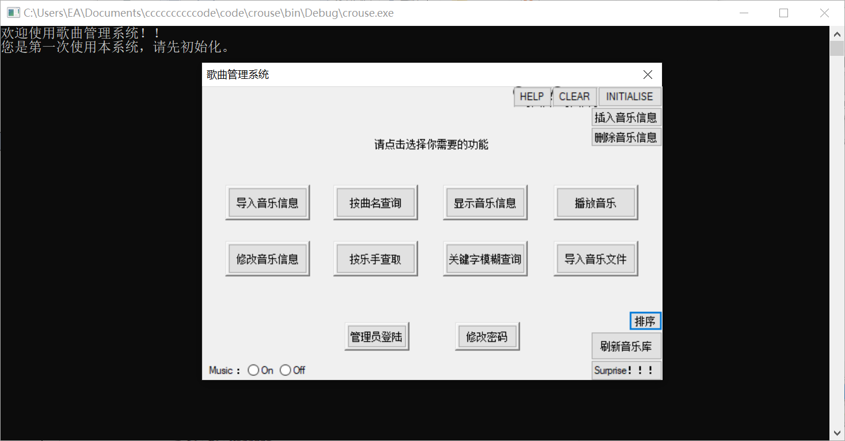Open 管理员登陆 administrator login

pyautogui.click(x=376, y=336)
